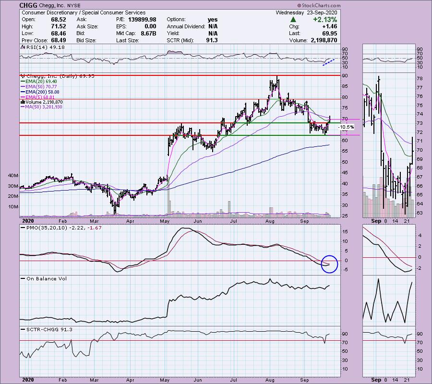Click the Mkt Cap value 8.67B
Screen dimensions: 432x384
coord(148,33)
